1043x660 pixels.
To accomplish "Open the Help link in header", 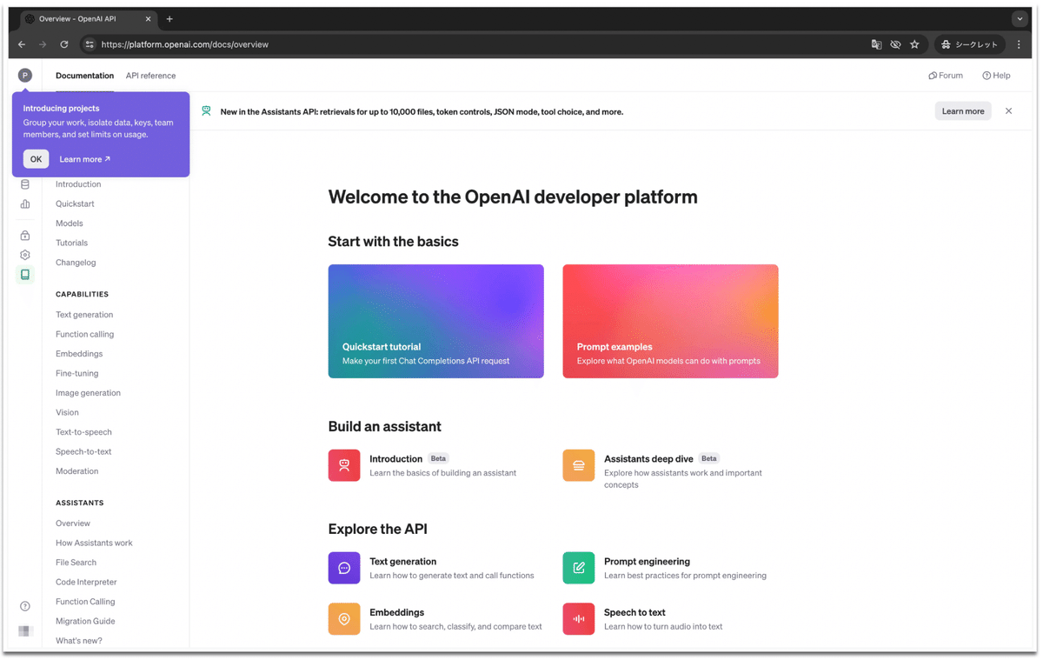I will tap(996, 76).
